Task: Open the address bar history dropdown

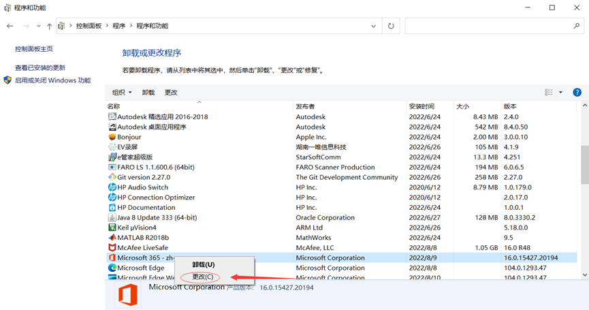Action: point(373,26)
